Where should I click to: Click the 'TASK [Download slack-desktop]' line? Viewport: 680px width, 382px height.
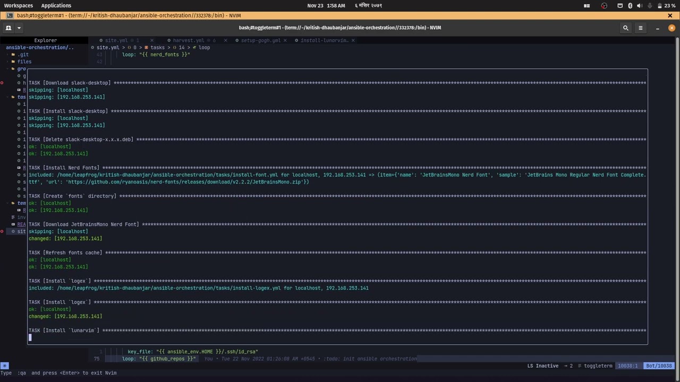click(337, 83)
